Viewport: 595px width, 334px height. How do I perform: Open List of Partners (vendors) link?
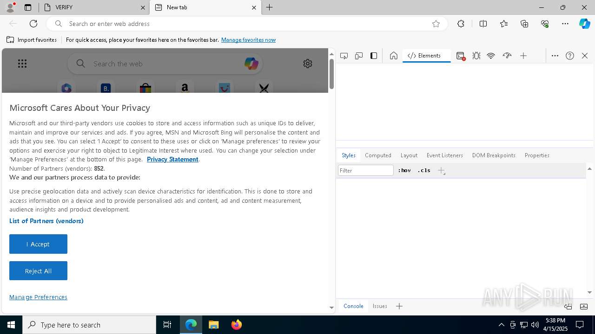click(x=46, y=221)
